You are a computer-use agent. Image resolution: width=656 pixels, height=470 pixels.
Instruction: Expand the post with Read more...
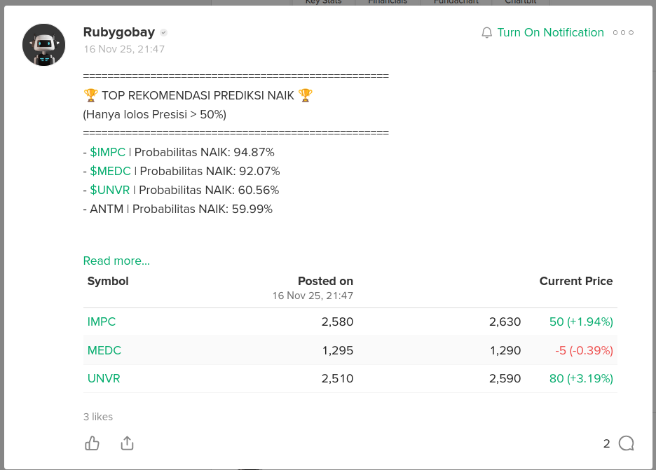click(116, 261)
